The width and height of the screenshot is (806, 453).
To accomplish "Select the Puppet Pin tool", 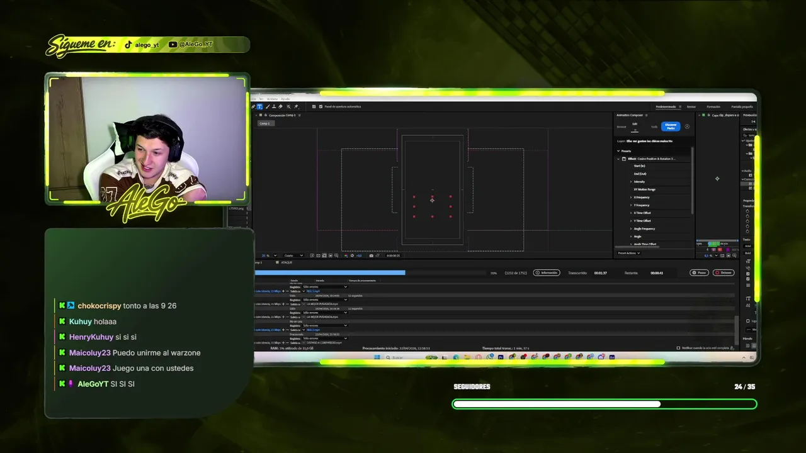I will [297, 106].
